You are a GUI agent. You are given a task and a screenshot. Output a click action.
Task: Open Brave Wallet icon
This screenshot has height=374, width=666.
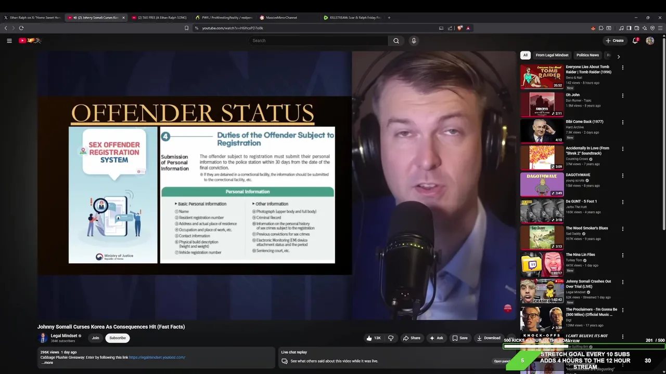(636, 28)
